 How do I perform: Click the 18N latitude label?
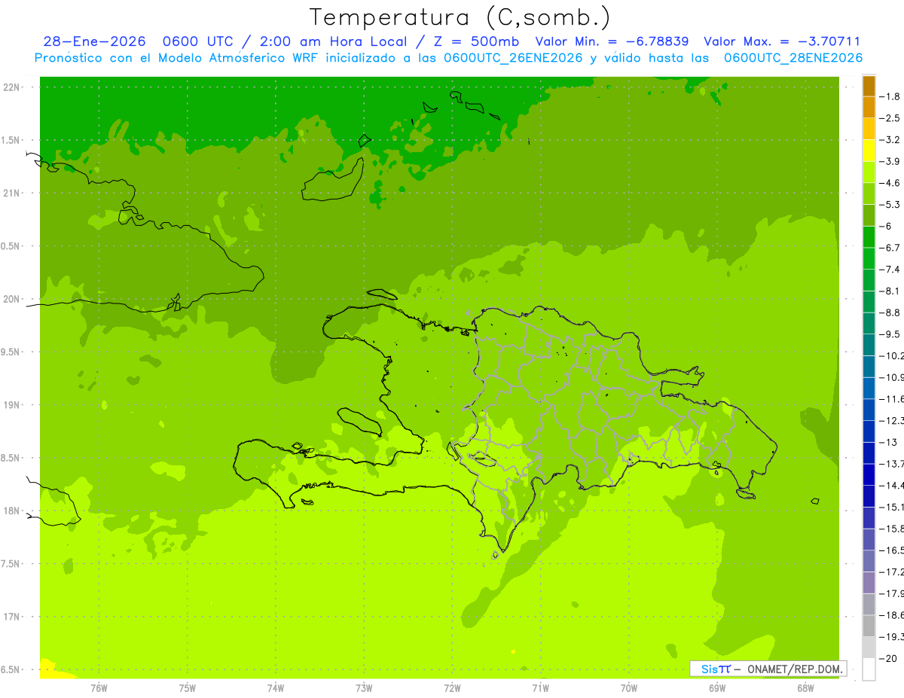pos(13,511)
